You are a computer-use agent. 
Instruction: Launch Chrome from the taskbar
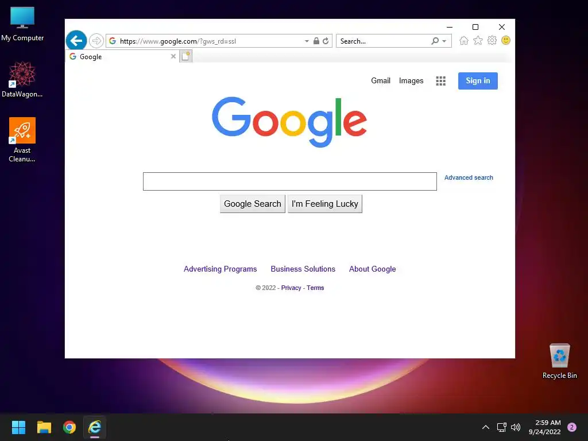pyautogui.click(x=69, y=427)
